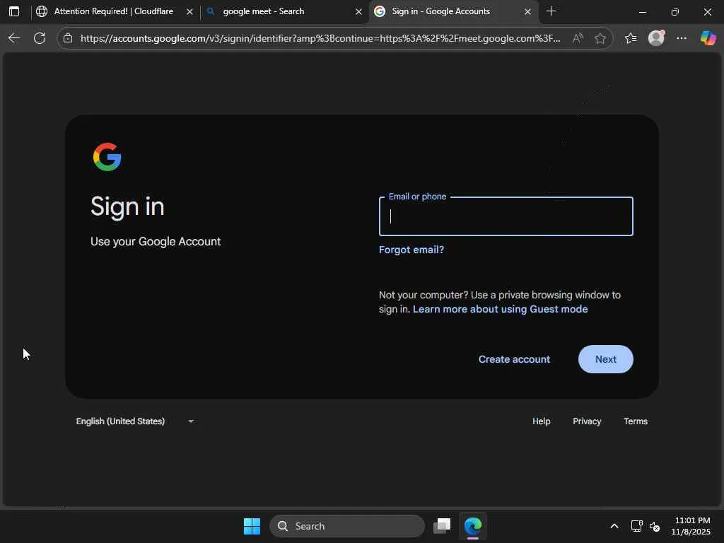724x543 pixels.
Task: Add this page to favorites with the star icon
Action: [600, 38]
